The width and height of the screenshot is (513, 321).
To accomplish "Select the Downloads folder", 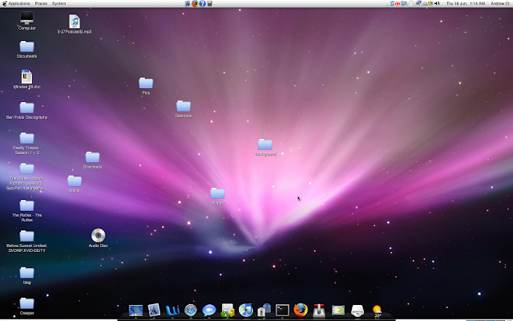I will click(x=93, y=160).
